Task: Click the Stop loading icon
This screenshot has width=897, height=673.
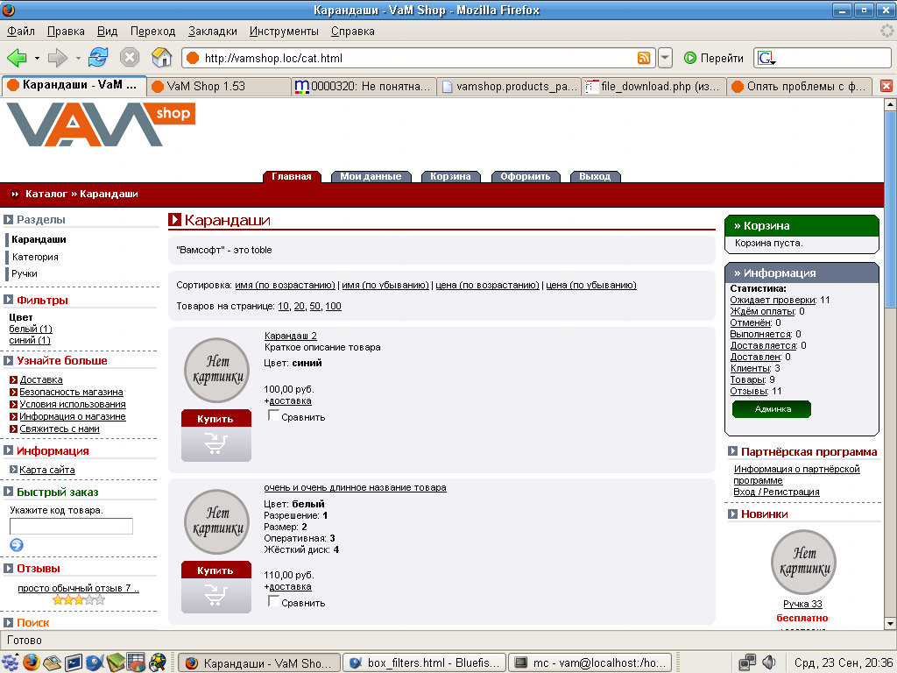Action: pos(130,58)
